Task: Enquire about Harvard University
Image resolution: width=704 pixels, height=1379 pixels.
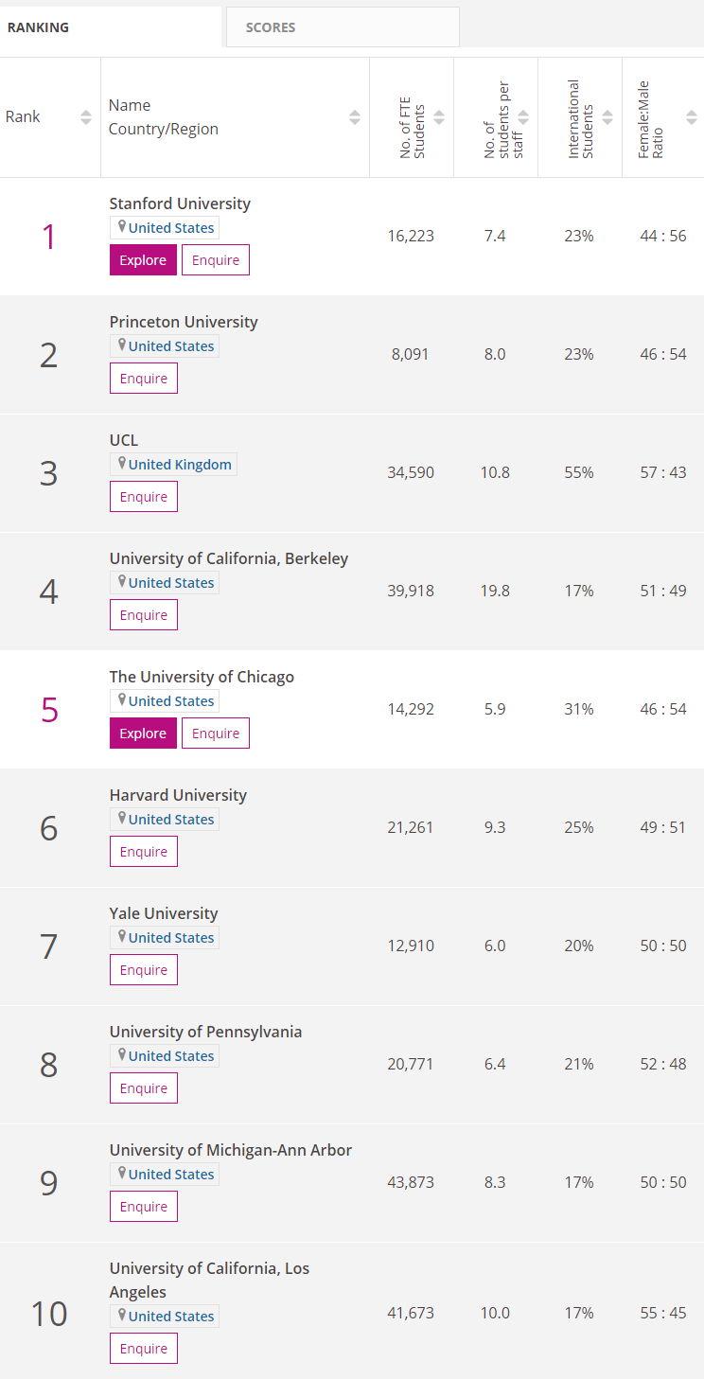Action: click(144, 852)
